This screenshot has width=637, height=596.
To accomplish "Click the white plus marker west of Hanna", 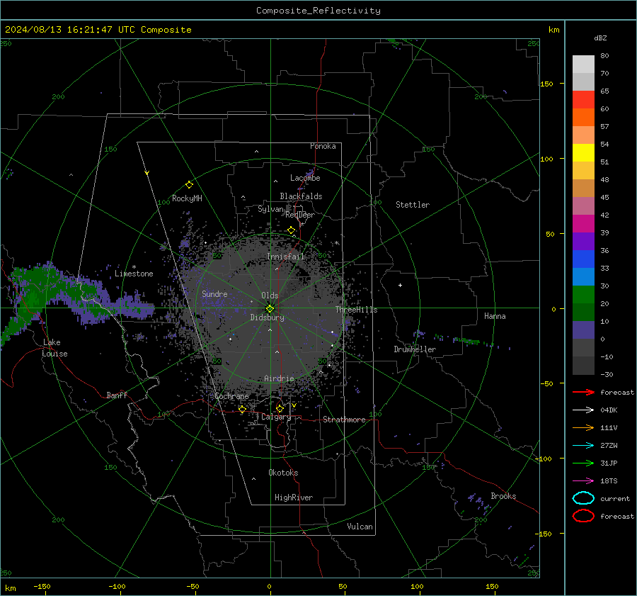I will tap(400, 285).
